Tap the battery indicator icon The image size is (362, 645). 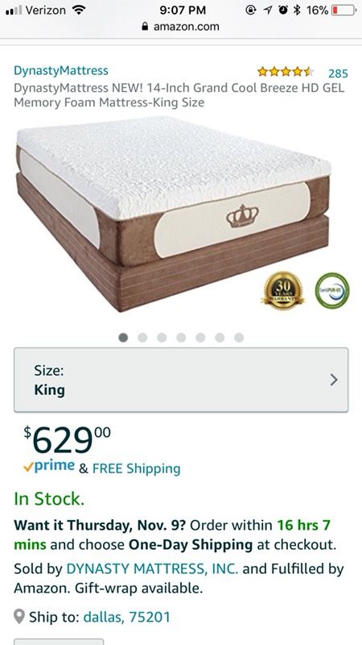(345, 10)
